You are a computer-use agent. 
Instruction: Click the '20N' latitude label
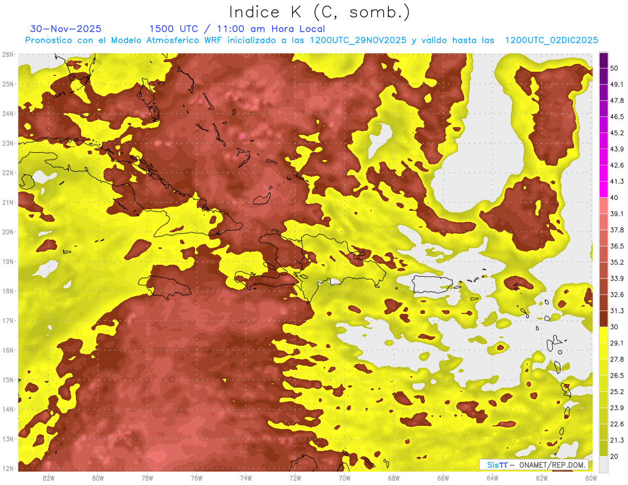[8, 232]
